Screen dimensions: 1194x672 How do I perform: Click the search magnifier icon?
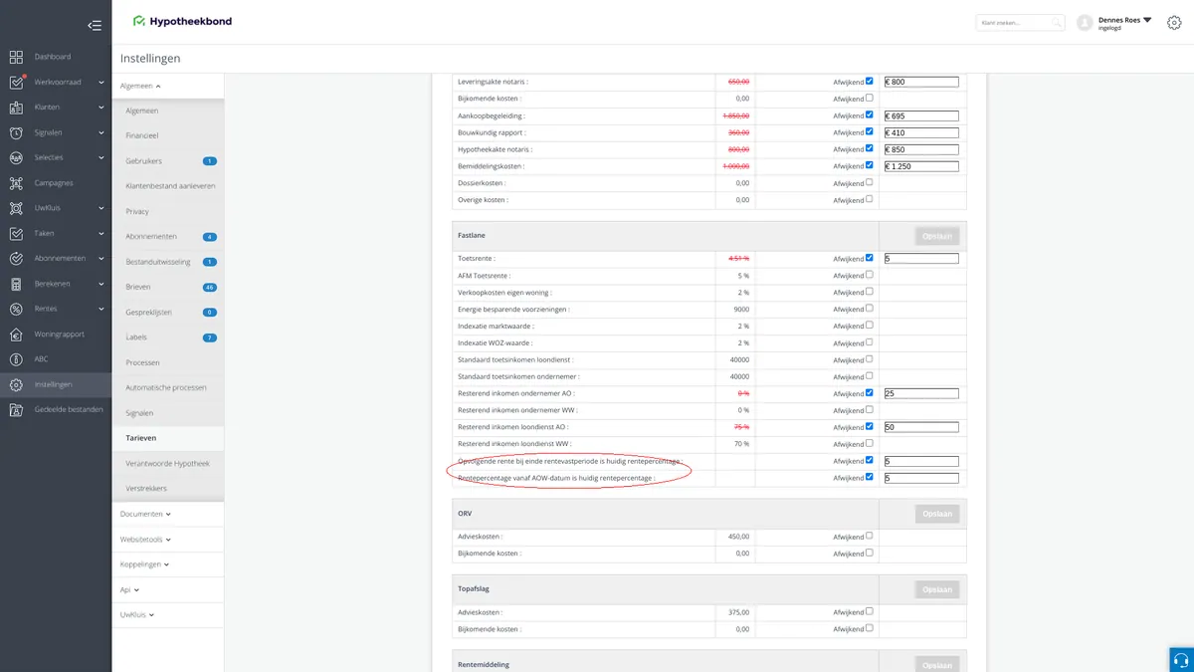point(1057,22)
